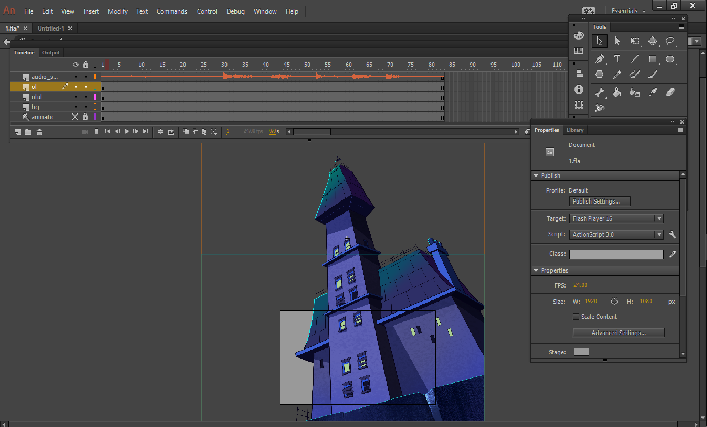
Task: Select the Width tool
Action: 600,108
